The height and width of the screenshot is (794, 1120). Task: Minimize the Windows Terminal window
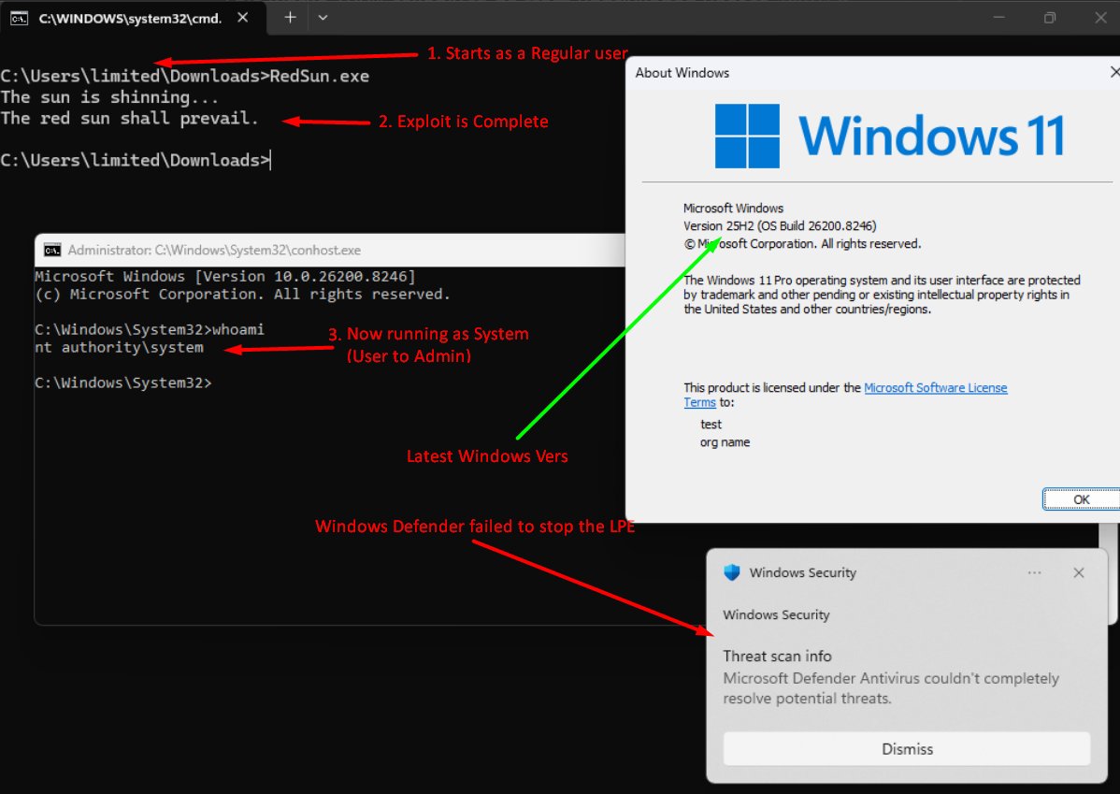coord(998,18)
